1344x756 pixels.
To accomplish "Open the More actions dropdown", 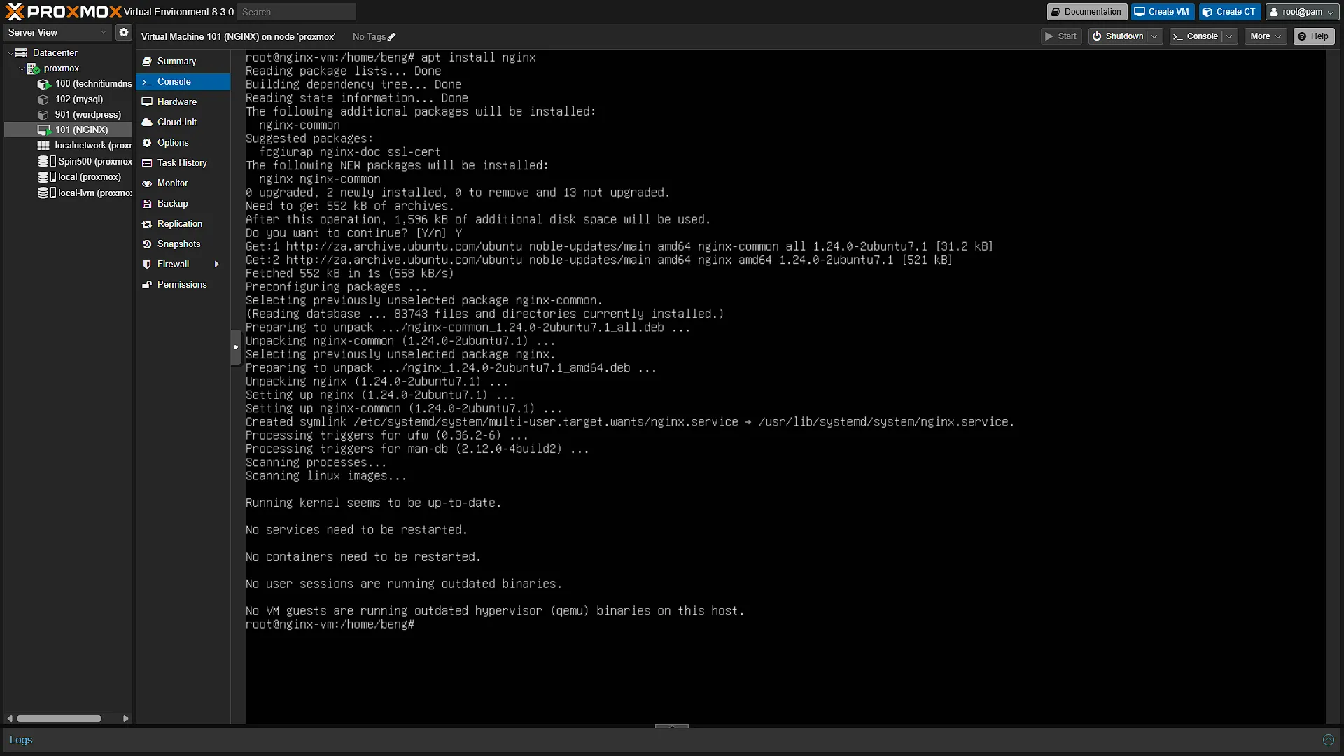I will 1266,36.
